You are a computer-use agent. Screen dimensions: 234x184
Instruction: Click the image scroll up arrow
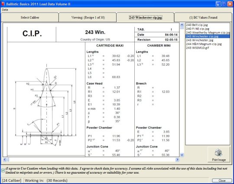pyautogui.click(x=182, y=25)
